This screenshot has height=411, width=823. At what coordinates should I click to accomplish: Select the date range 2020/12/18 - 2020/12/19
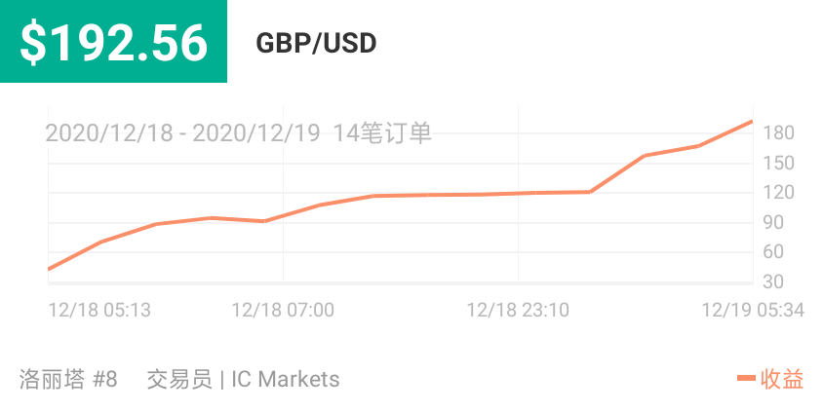point(182,133)
